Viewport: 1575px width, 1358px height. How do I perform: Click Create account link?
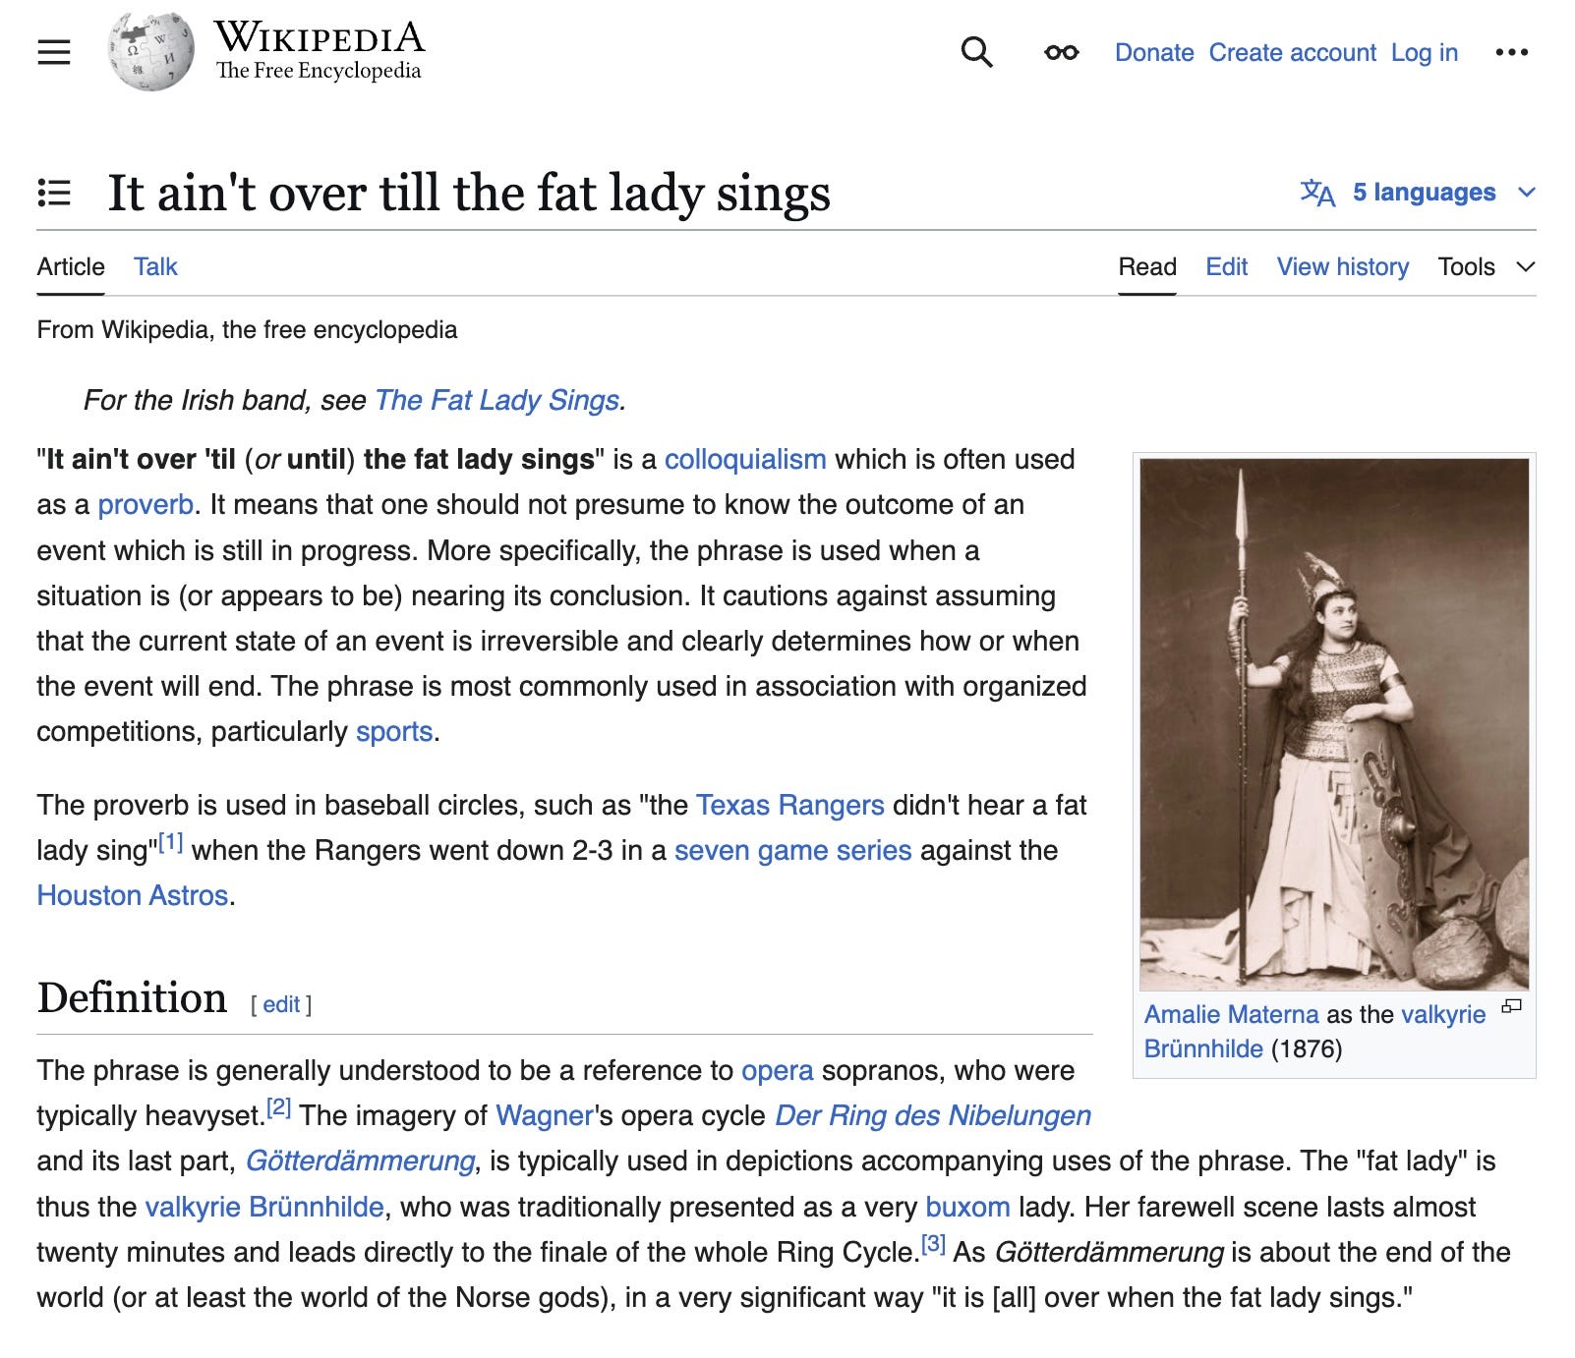1292,52
